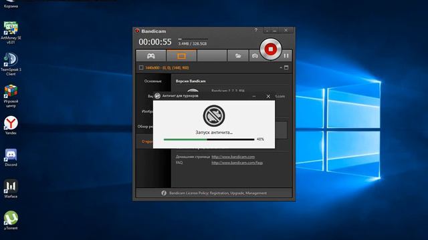Viewport: 428px width, 240px height.
Task: Click the 3.4MB / 328.5GB size readout
Action: [193, 43]
